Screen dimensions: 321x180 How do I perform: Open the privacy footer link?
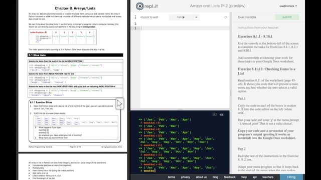[185, 177]
